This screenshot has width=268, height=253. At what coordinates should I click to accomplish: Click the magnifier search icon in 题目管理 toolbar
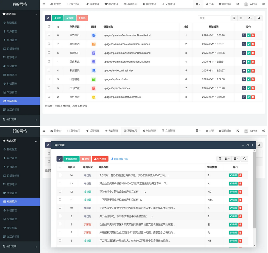click(x=245, y=159)
